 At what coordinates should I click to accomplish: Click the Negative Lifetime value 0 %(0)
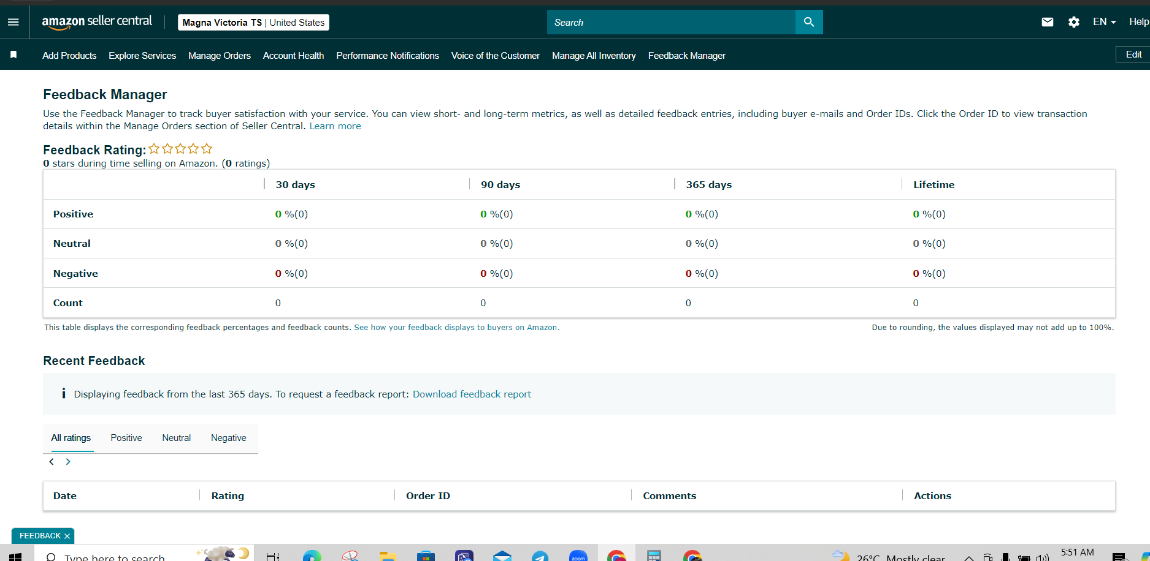tap(929, 274)
